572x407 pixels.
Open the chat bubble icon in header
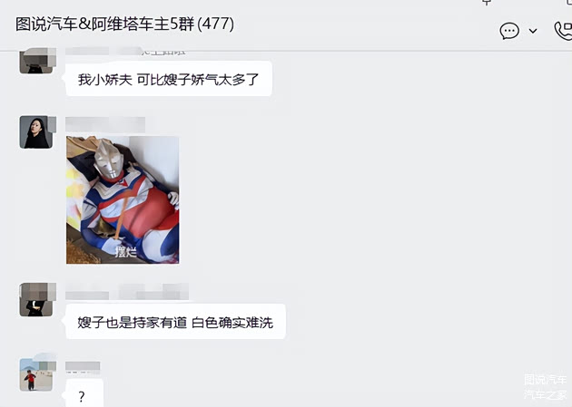pos(509,31)
